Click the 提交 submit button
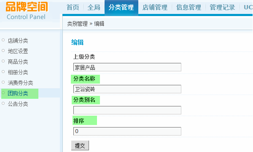This screenshot has width=253, height=152. [x=80, y=146]
